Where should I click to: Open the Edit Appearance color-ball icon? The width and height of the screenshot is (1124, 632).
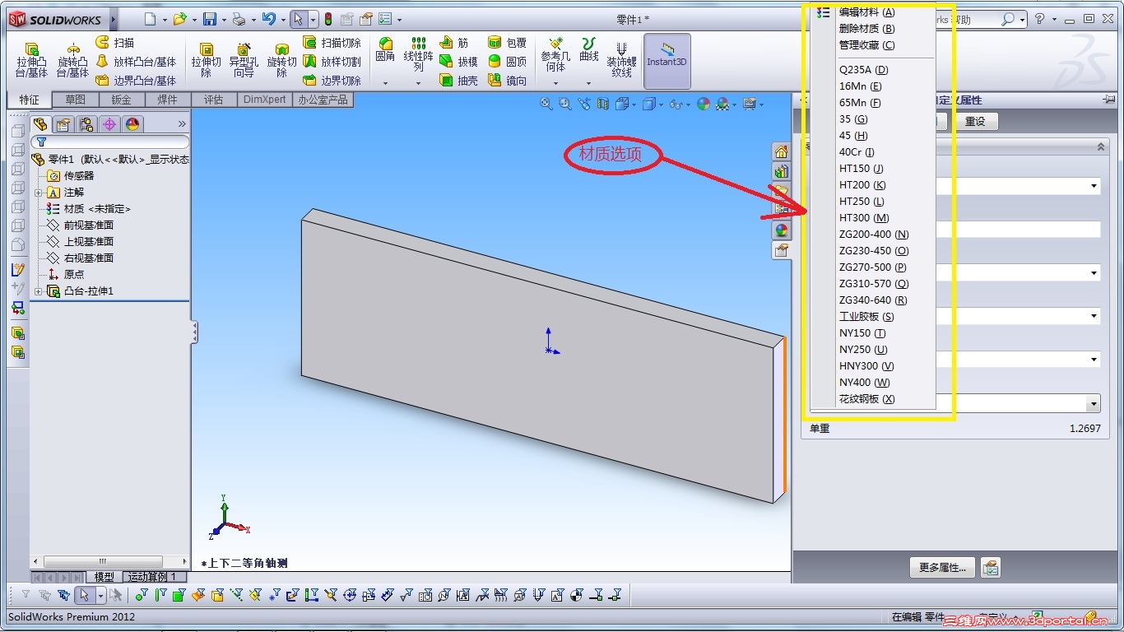click(703, 104)
